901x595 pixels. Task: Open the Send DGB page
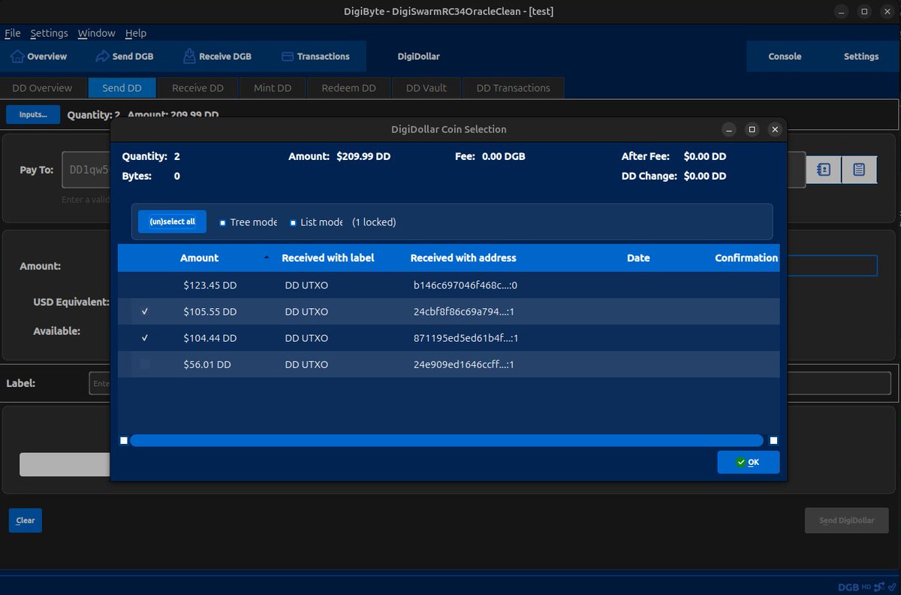coord(125,56)
